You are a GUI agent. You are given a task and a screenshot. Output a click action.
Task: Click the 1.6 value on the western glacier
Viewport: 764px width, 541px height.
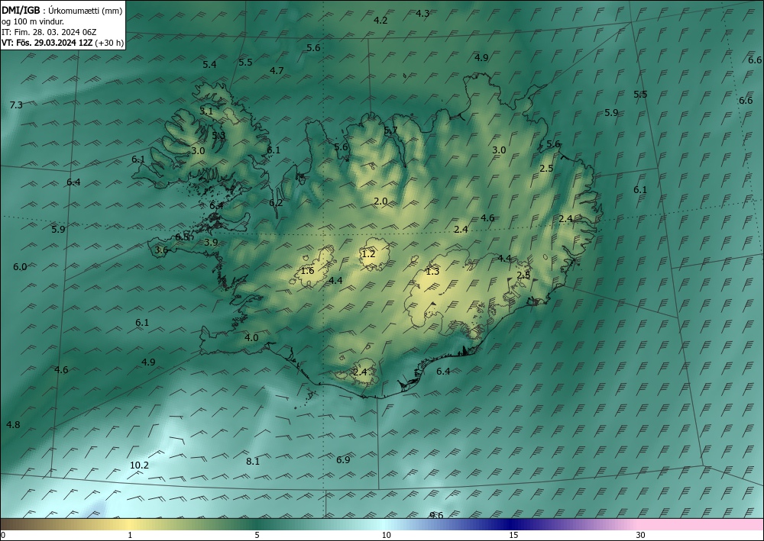coord(307,270)
